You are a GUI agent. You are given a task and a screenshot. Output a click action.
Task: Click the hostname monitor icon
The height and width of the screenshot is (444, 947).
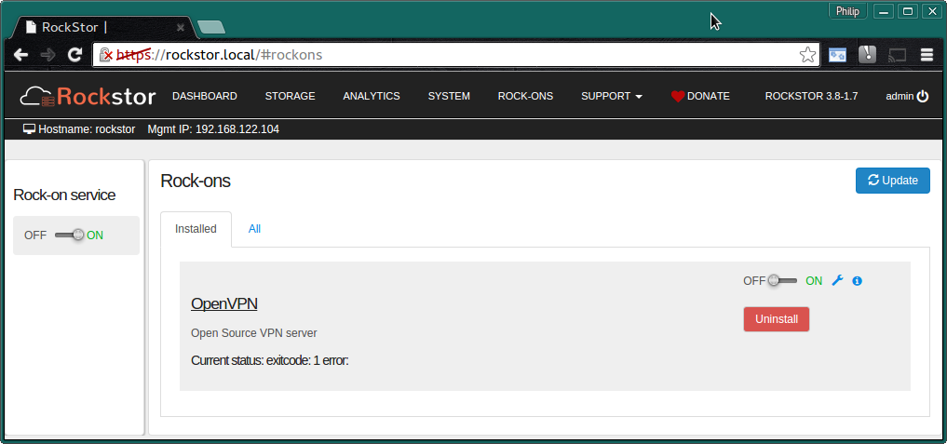[29, 128]
